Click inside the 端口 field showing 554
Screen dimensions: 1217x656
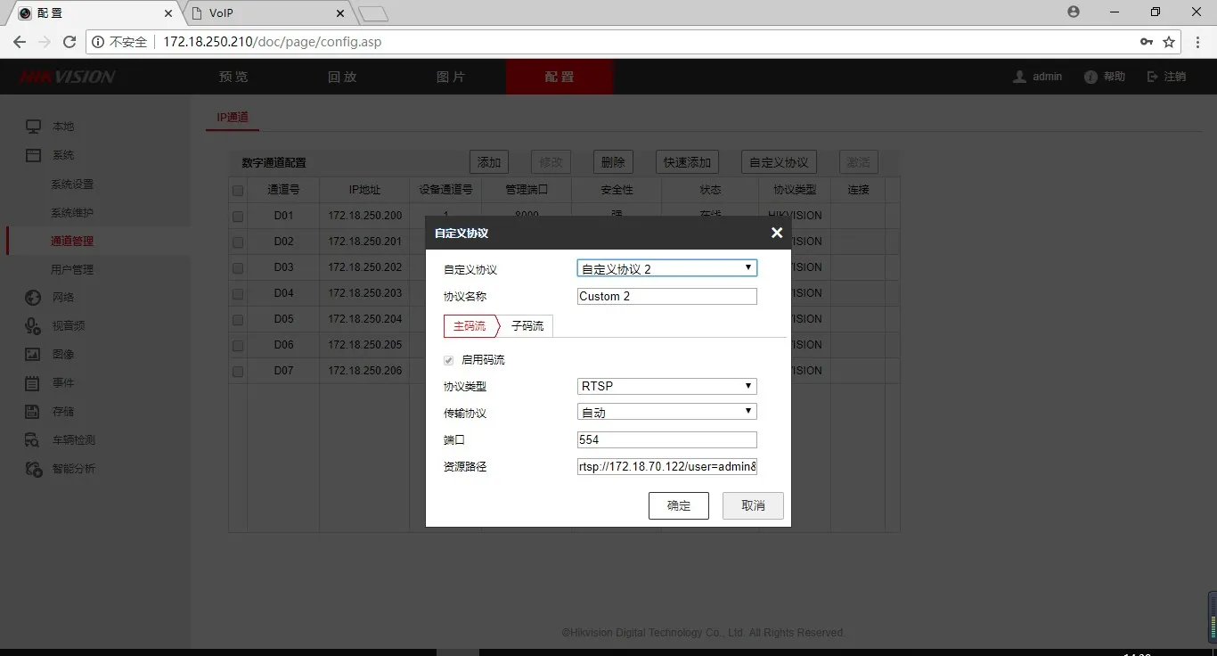[666, 439]
